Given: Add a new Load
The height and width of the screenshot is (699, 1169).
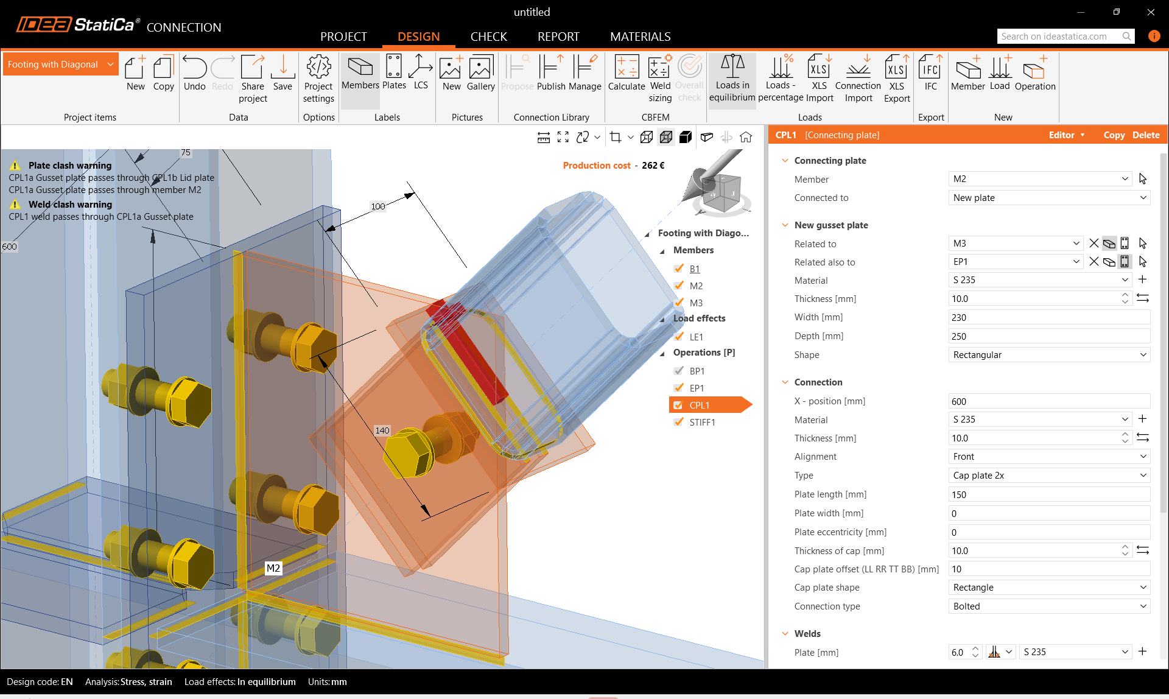Looking at the screenshot, I should point(999,73).
